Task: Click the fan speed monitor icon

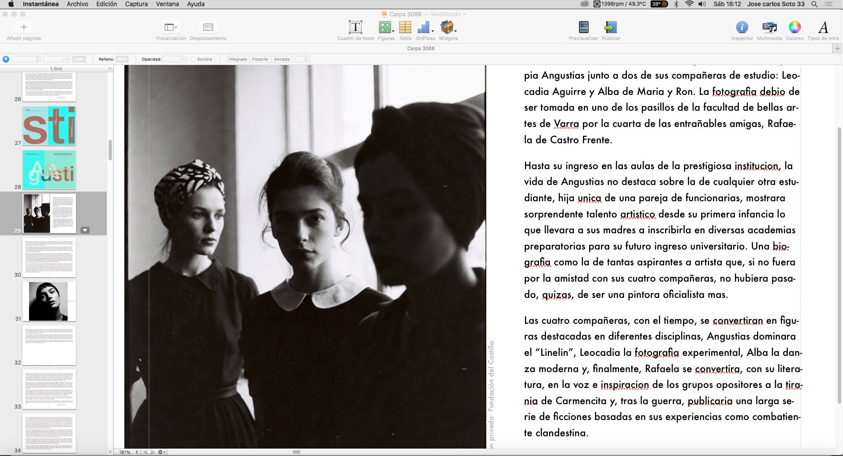Action: tap(597, 4)
